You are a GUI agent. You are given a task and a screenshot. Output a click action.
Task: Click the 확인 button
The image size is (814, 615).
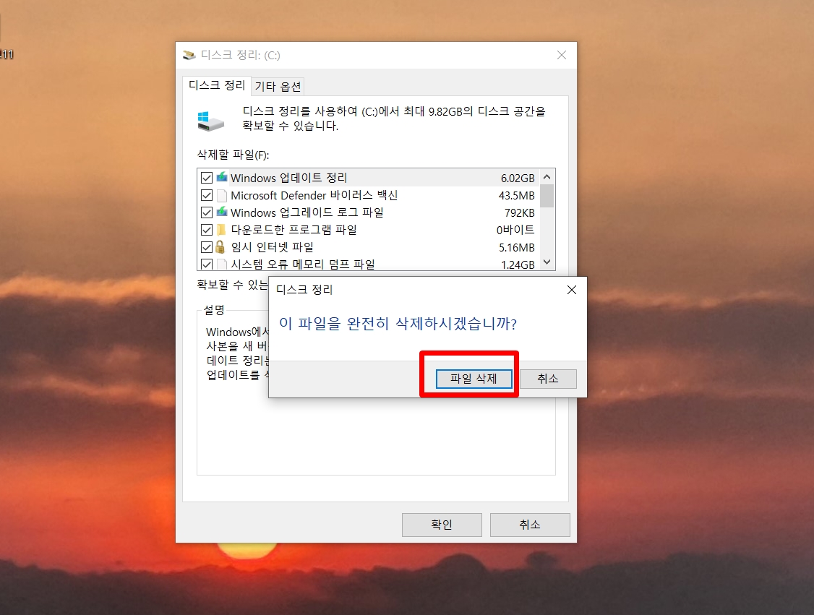point(442,525)
